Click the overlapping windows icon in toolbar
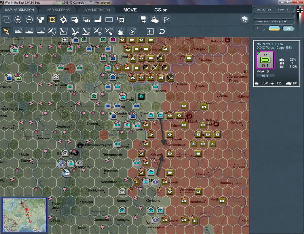Viewport: 304px width, 234px height. tap(7, 20)
